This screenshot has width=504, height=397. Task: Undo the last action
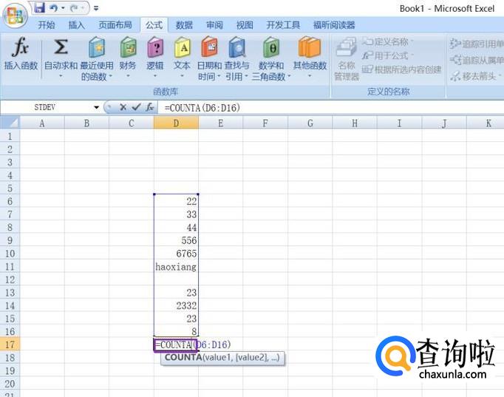point(54,7)
